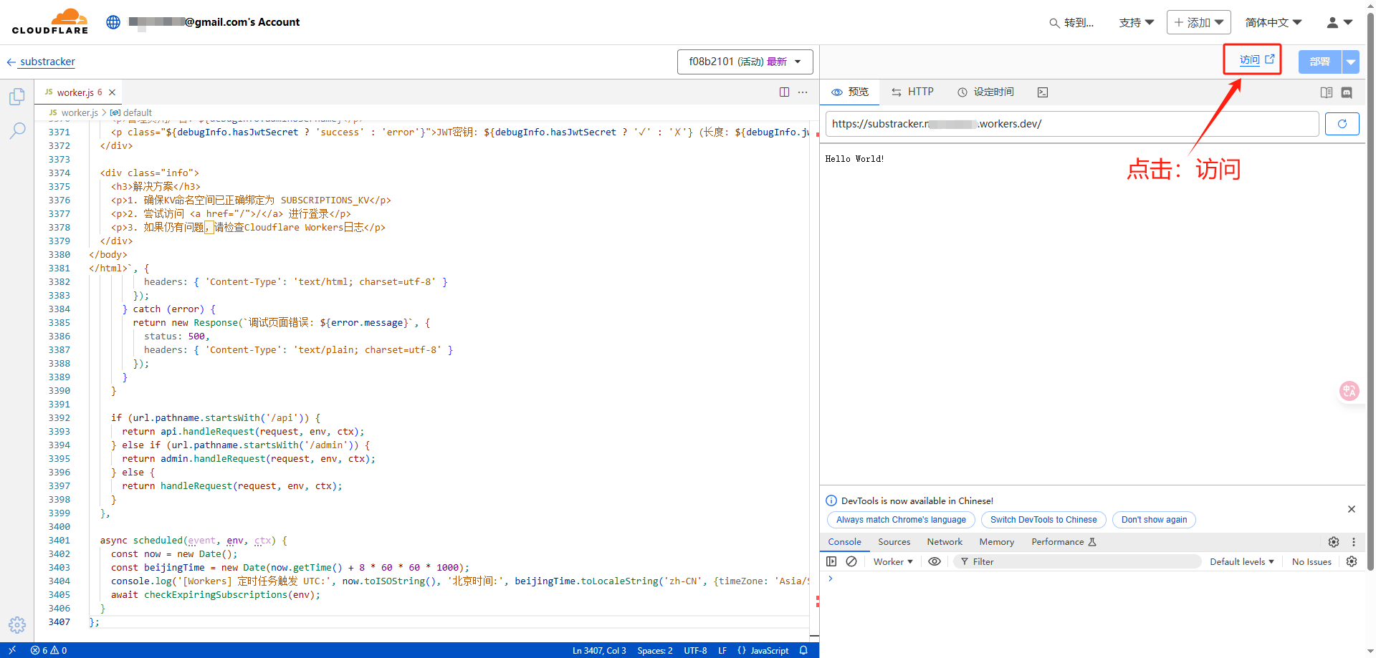
Task: Switch to the 预览 preview tab
Action: pyautogui.click(x=850, y=92)
